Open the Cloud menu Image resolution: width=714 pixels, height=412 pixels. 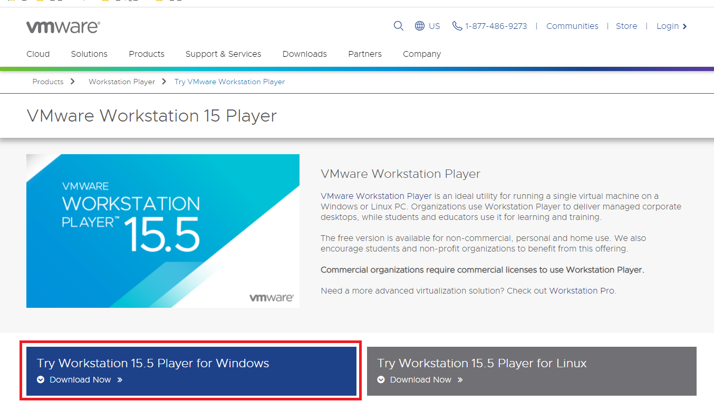tap(38, 54)
